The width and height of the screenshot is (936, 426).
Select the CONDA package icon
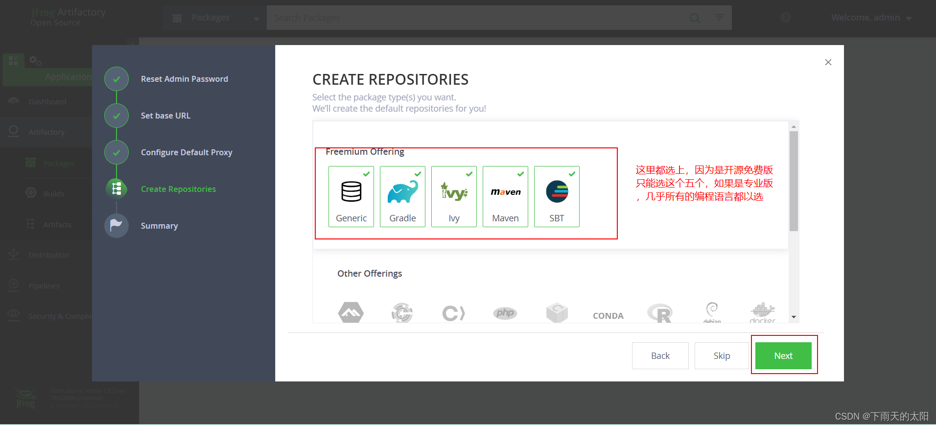(608, 316)
